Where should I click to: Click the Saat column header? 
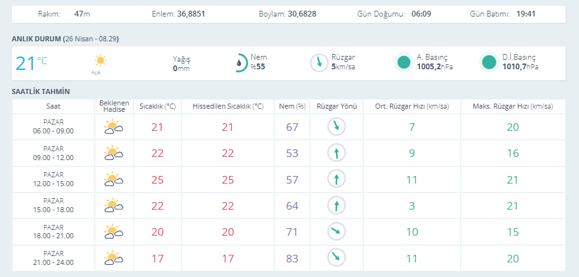pos(53,106)
